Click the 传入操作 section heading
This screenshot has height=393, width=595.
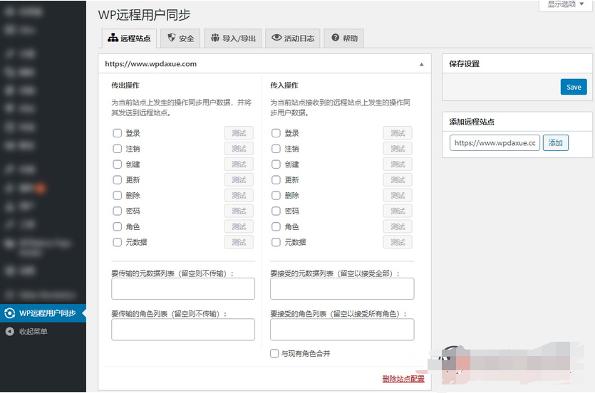284,85
